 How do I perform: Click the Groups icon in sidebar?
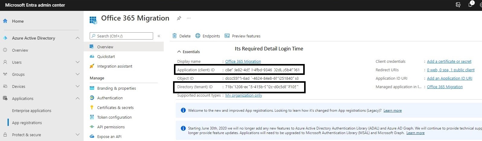(x=5, y=74)
